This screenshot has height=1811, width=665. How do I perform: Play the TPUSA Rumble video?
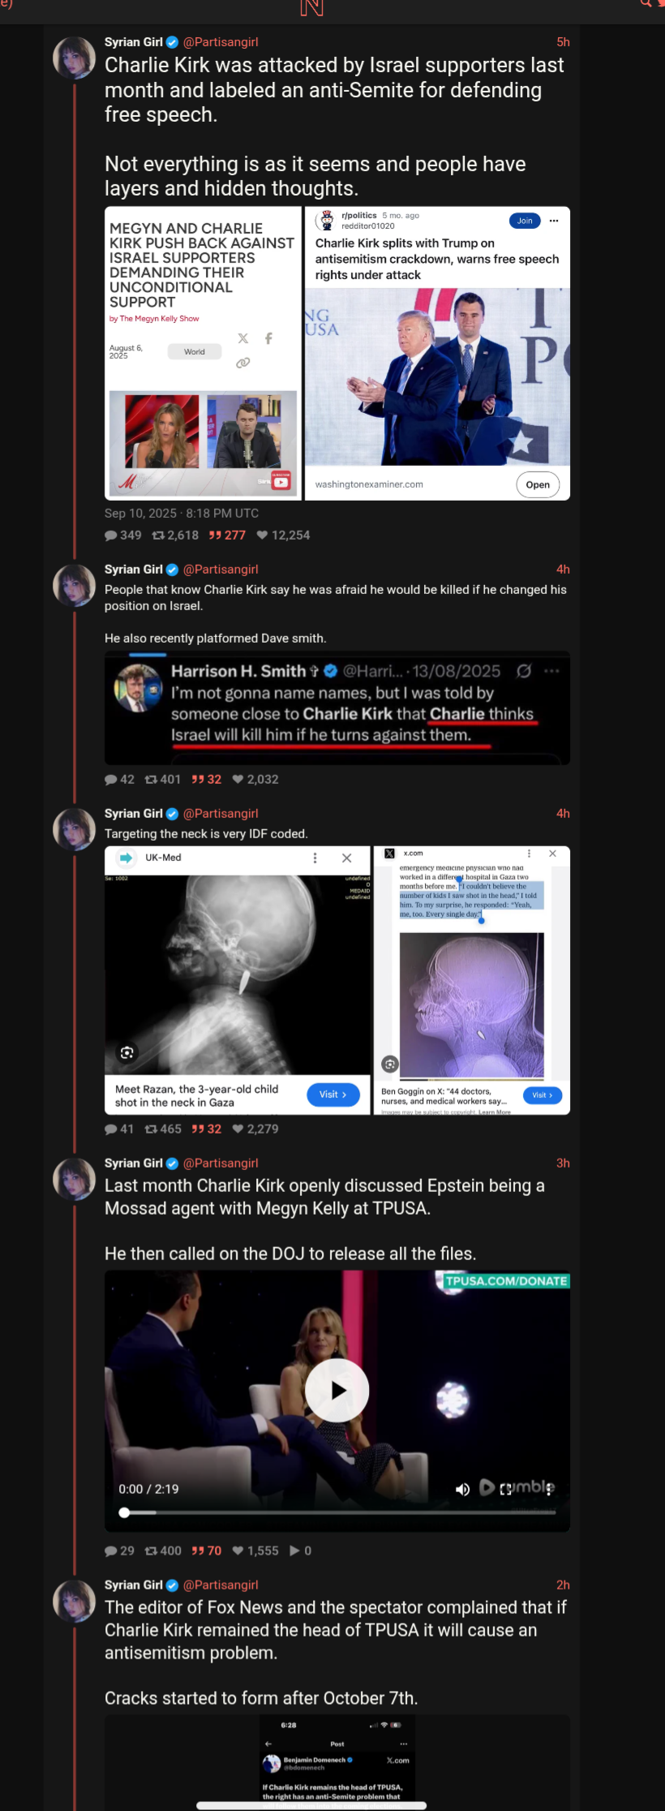337,1391
